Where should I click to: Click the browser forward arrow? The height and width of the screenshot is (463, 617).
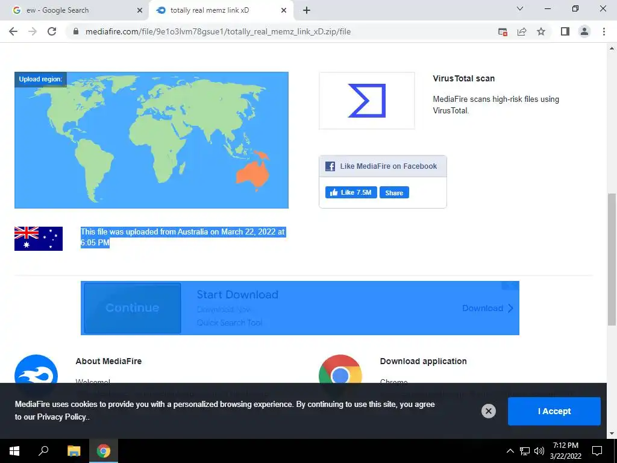(33, 31)
